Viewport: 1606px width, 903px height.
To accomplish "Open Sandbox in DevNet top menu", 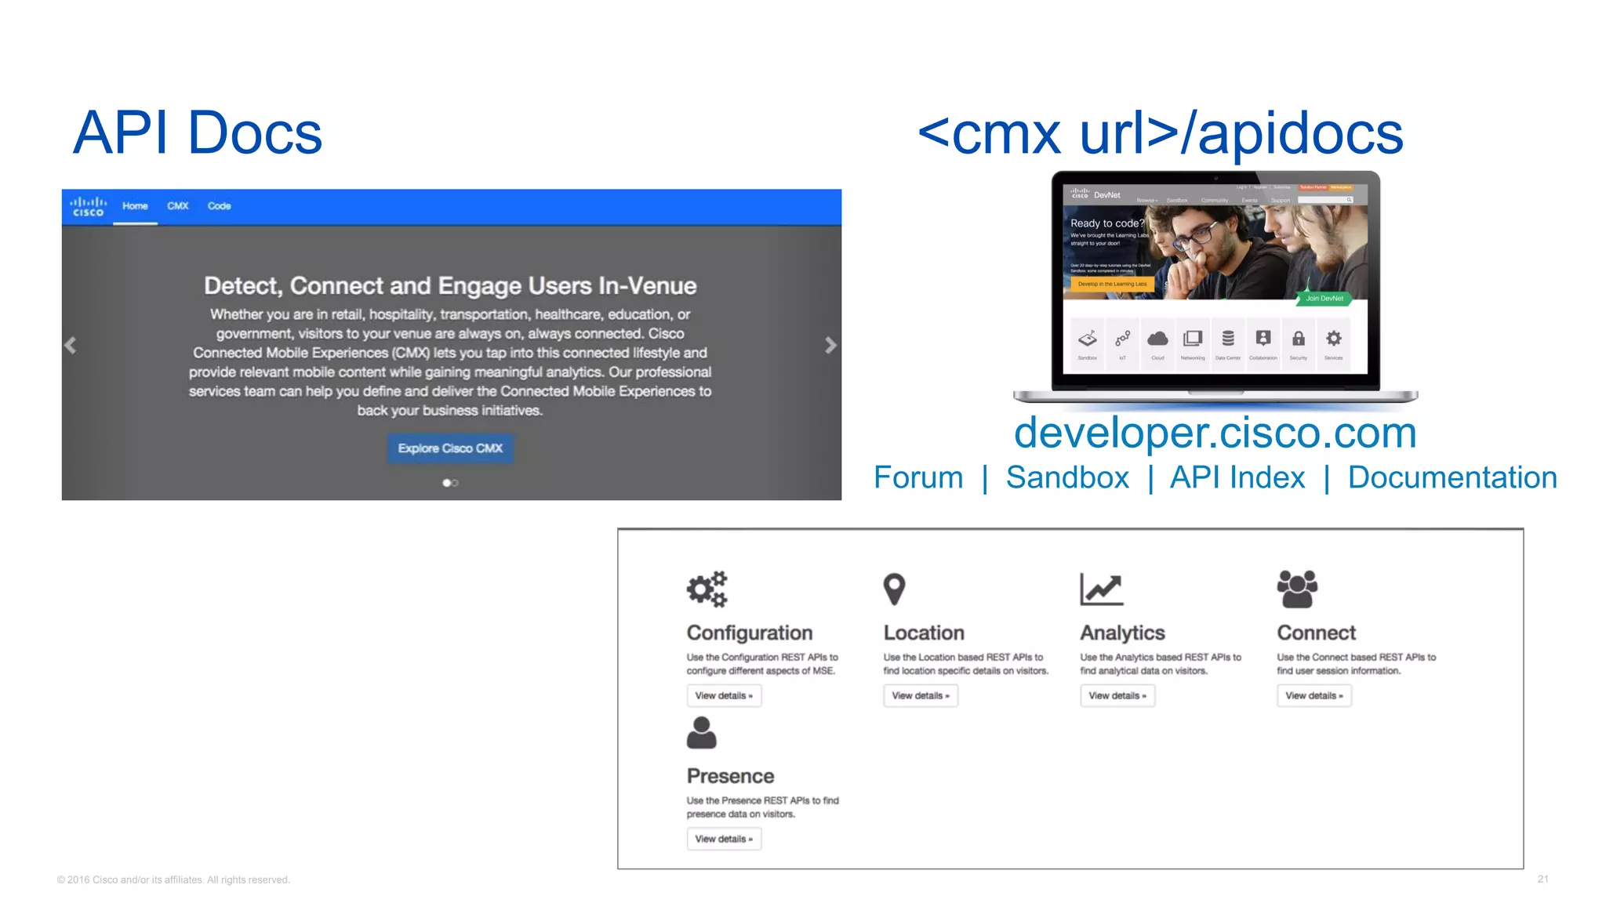I will click(1177, 201).
